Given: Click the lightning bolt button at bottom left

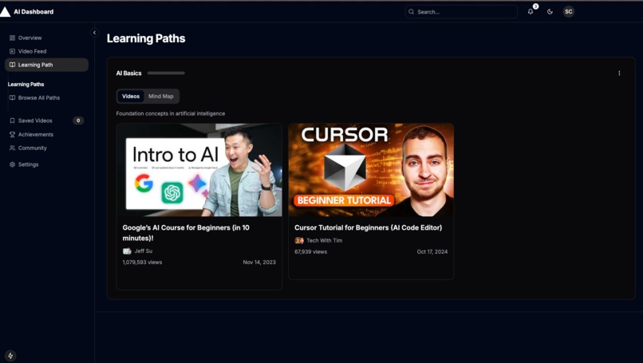Looking at the screenshot, I should tap(10, 356).
